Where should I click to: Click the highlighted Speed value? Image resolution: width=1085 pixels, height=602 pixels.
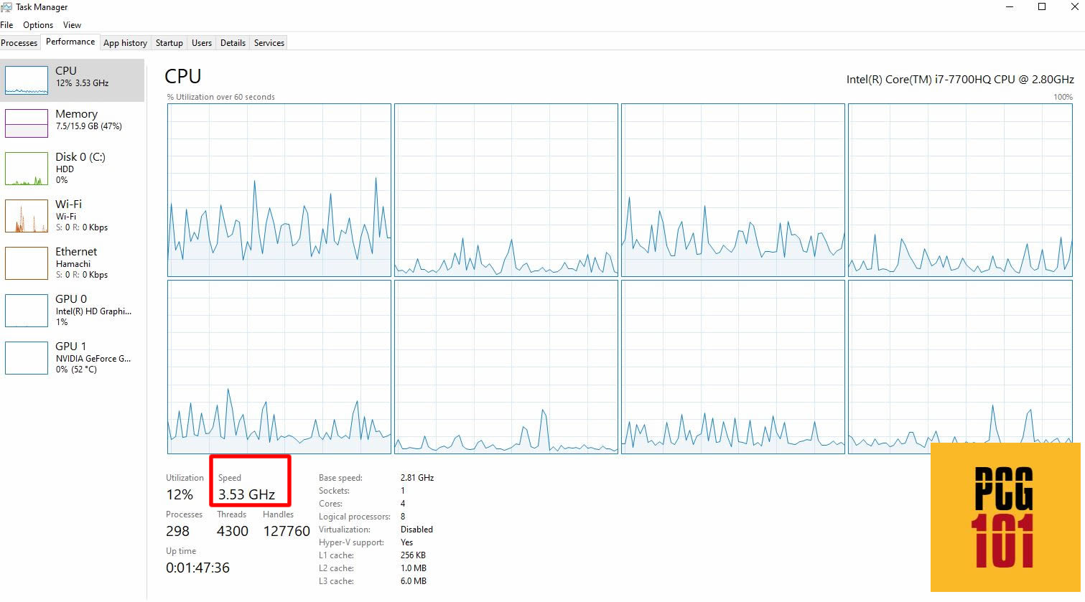pyautogui.click(x=246, y=494)
